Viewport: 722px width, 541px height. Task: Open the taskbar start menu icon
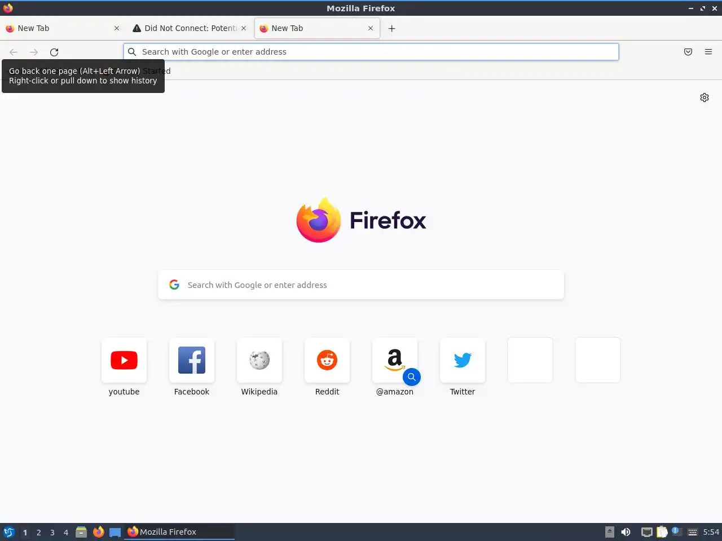(x=9, y=532)
